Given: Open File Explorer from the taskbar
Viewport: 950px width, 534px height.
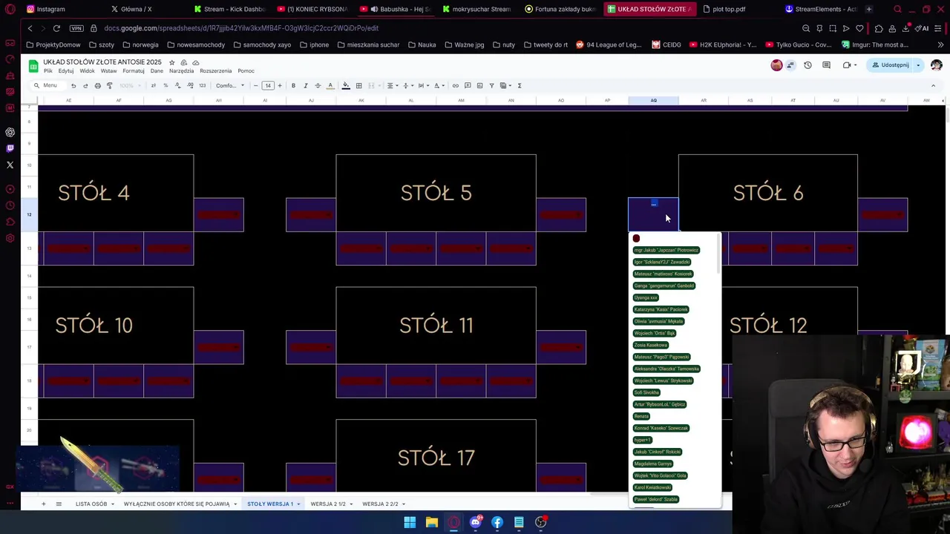Looking at the screenshot, I should click(x=431, y=522).
